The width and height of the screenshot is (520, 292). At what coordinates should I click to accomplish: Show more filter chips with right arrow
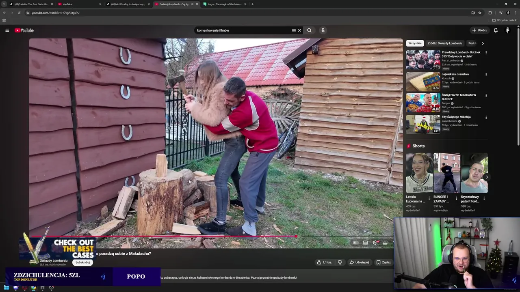(x=483, y=43)
